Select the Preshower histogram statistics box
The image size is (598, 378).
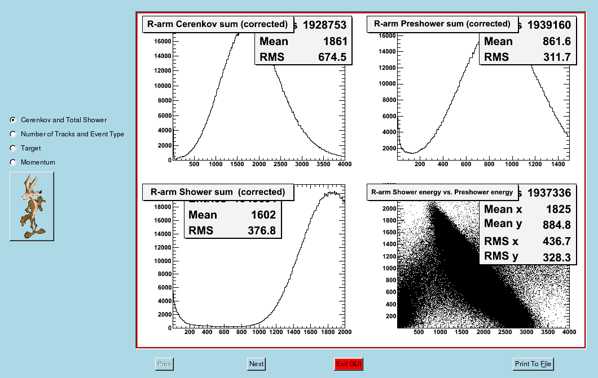pos(528,41)
